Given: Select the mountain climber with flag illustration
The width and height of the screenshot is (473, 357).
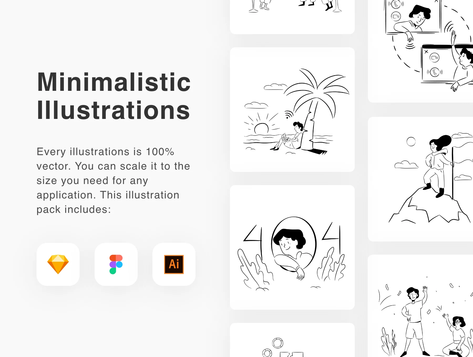Looking at the screenshot, I should click(420, 179).
